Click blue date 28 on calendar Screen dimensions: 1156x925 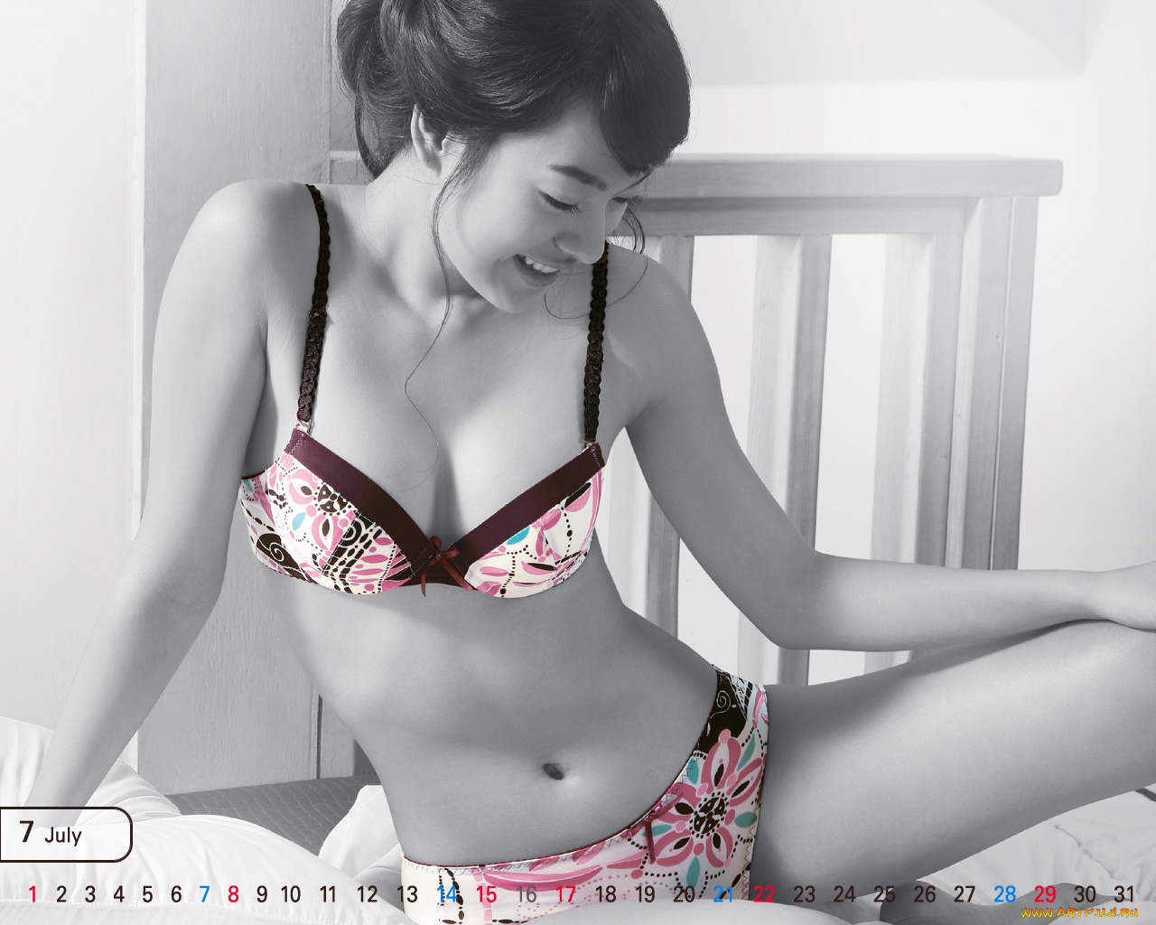(1004, 894)
